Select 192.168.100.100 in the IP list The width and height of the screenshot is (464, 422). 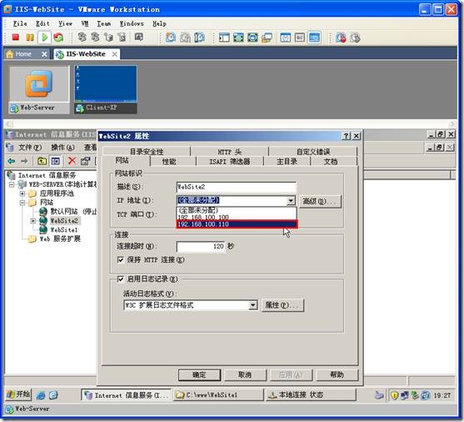237,217
